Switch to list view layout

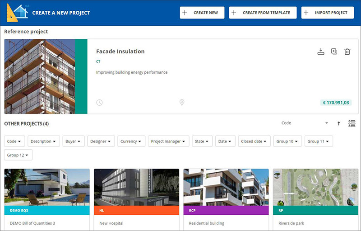tap(352, 123)
